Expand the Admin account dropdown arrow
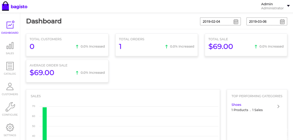293x140 pixels. [x=288, y=6]
